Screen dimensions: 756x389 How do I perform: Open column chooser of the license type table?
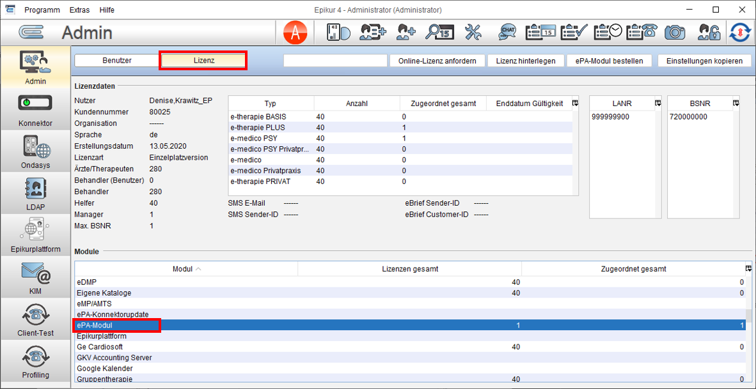(x=575, y=103)
